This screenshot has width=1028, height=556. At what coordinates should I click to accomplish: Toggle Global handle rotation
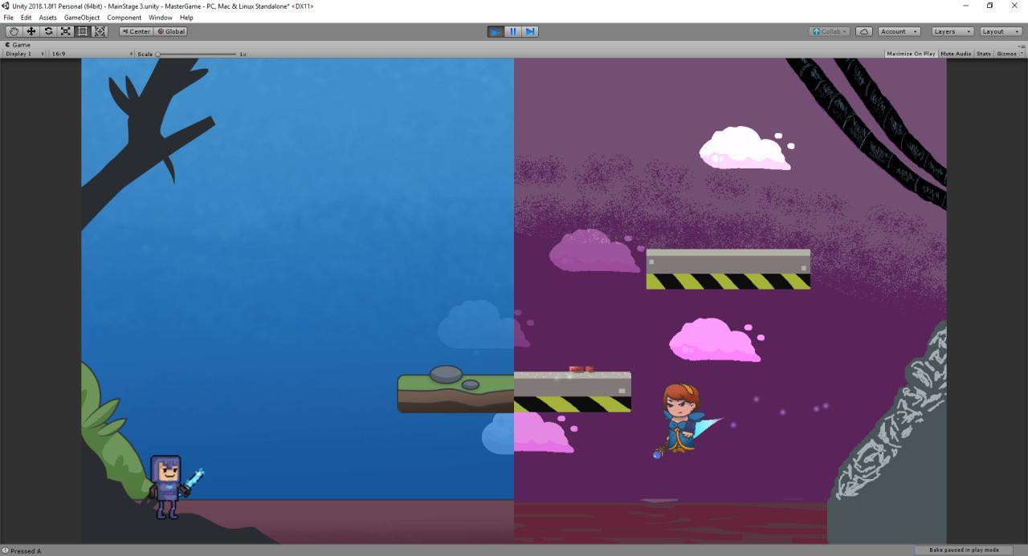[171, 31]
